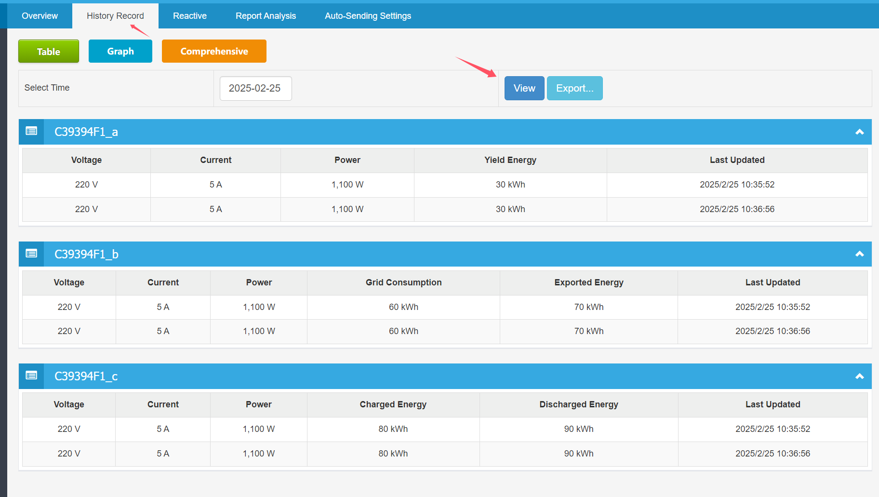Click Power header in C39394F1_c table
879x497 pixels.
259,404
